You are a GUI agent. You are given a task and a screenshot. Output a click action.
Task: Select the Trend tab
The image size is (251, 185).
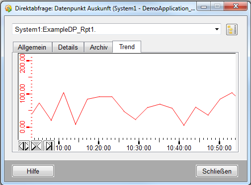tap(127, 47)
